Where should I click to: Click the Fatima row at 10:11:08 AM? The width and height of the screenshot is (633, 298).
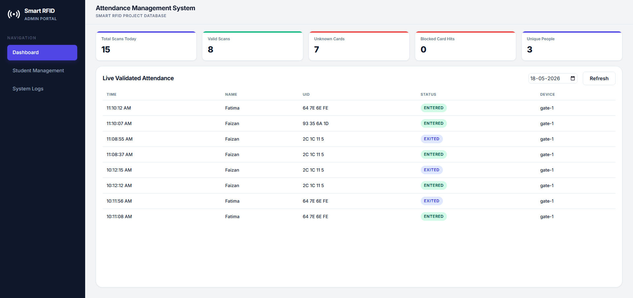point(359,216)
